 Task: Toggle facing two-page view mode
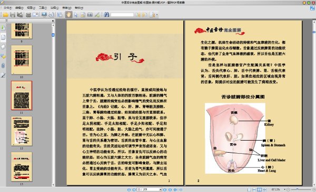pyautogui.click(x=259, y=189)
